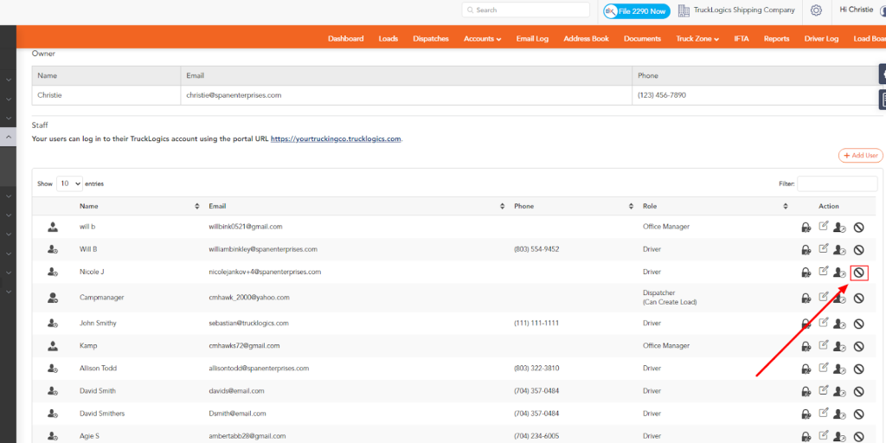Click the File 2290 Now button
The height and width of the screenshot is (443, 886).
point(637,10)
